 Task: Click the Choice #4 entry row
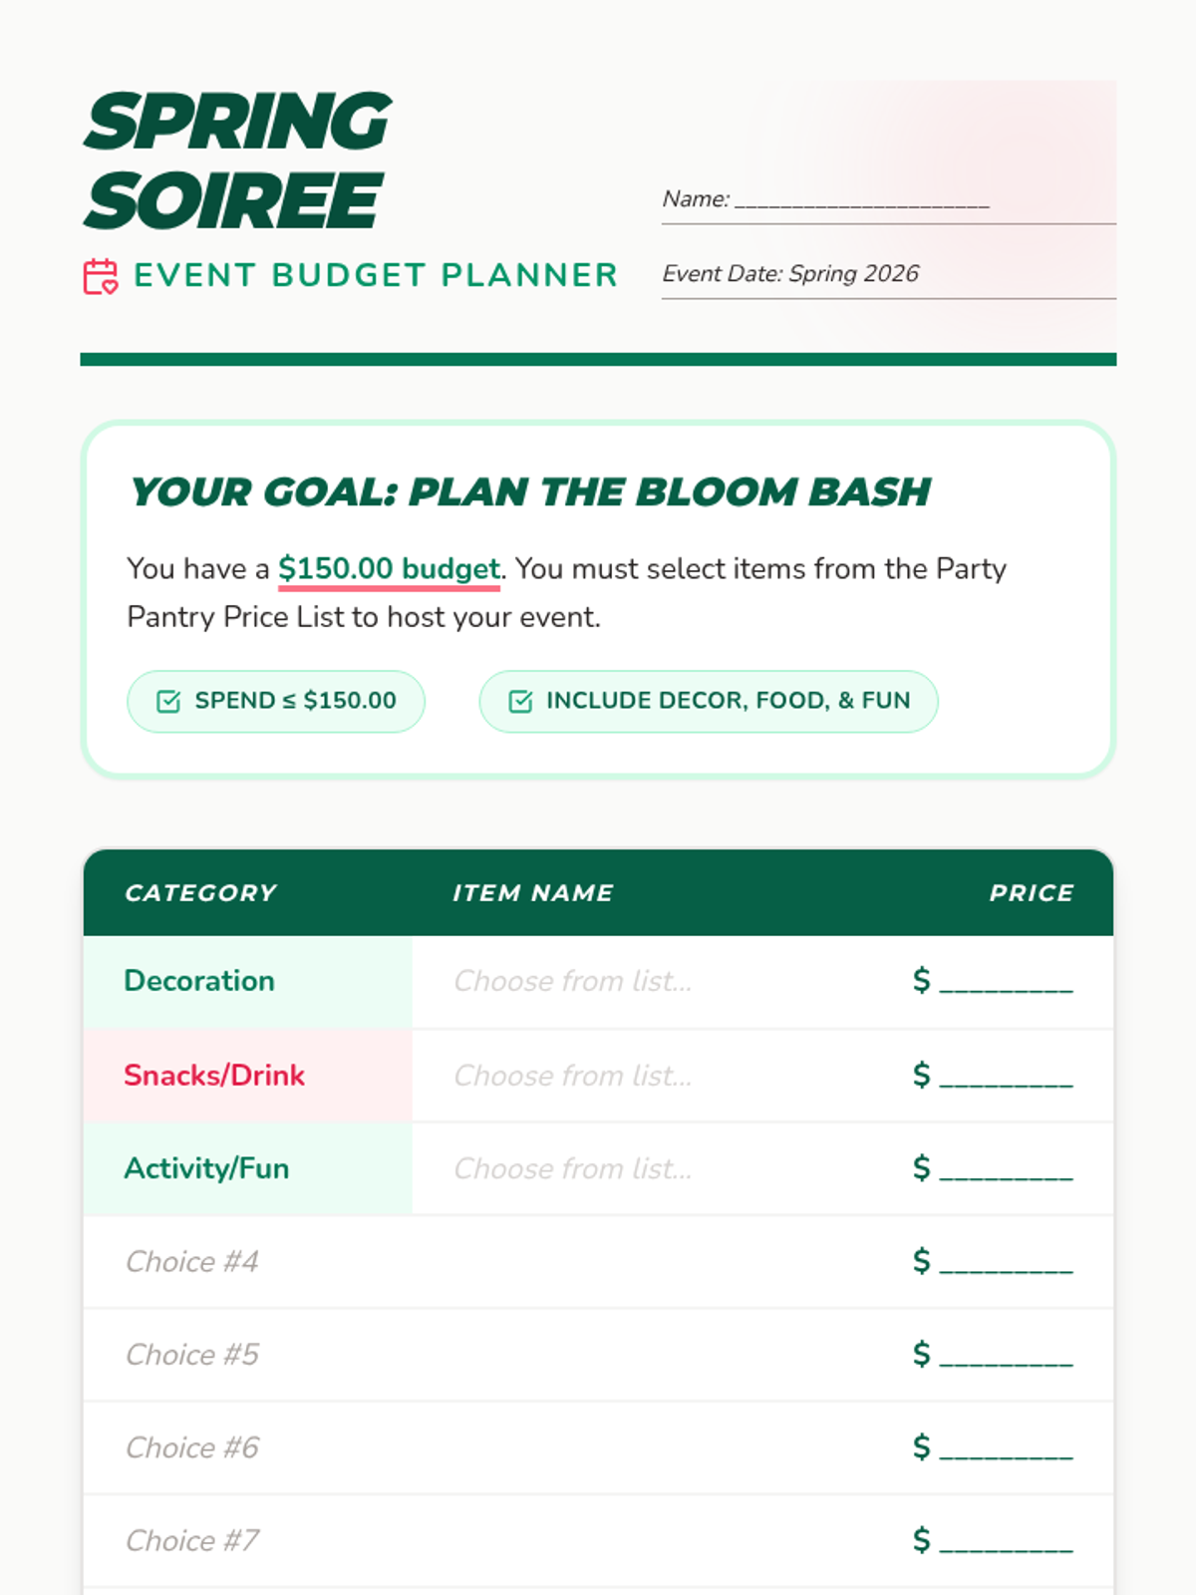tap(598, 1262)
